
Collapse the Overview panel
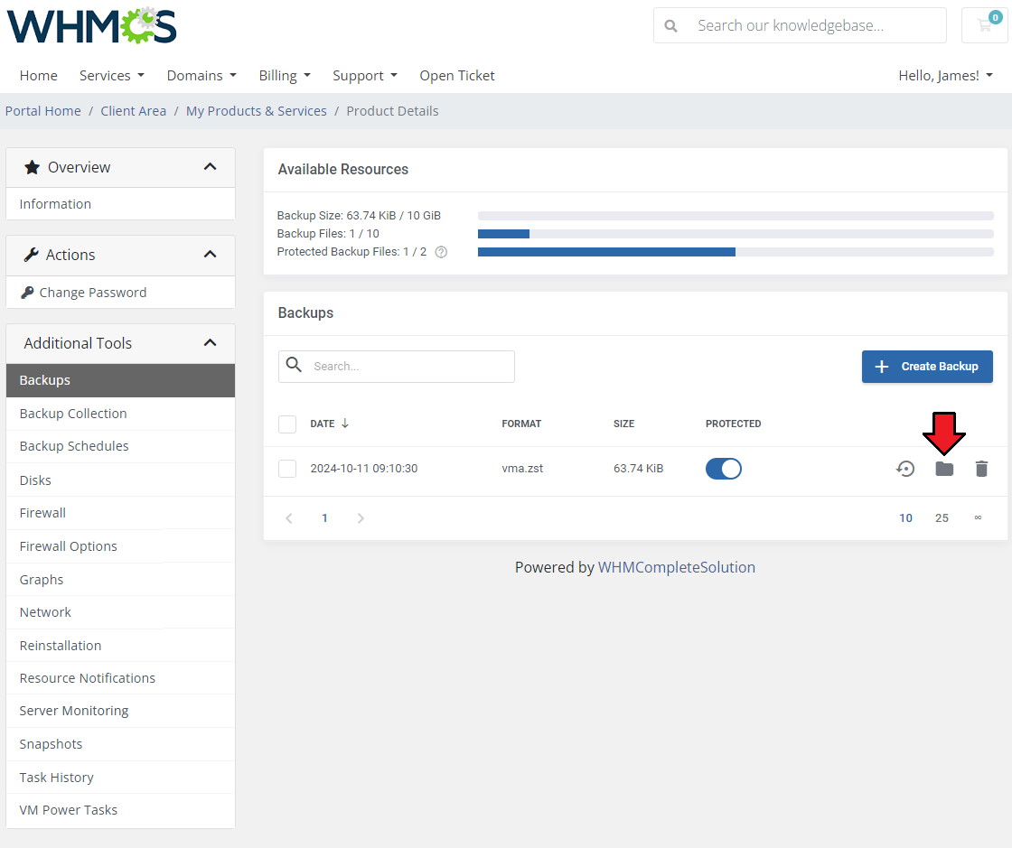click(210, 167)
